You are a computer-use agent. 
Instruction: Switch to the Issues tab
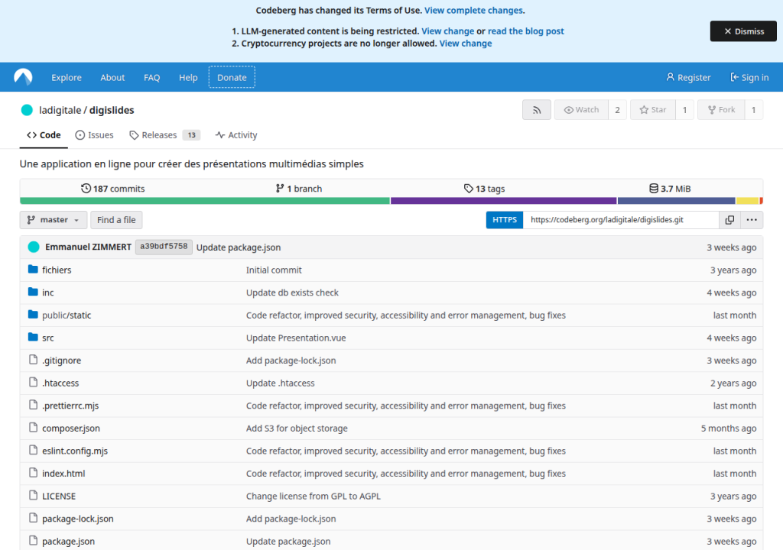(x=94, y=135)
